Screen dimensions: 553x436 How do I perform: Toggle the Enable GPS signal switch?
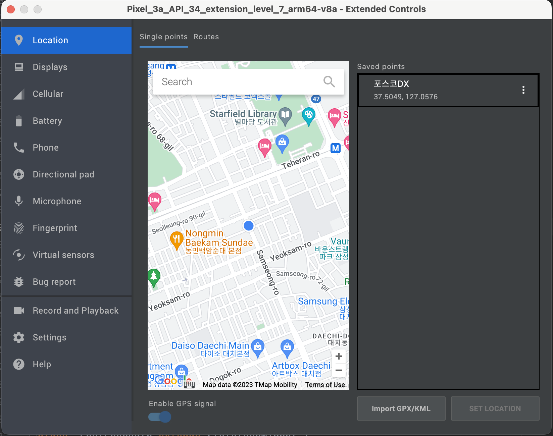coord(160,417)
